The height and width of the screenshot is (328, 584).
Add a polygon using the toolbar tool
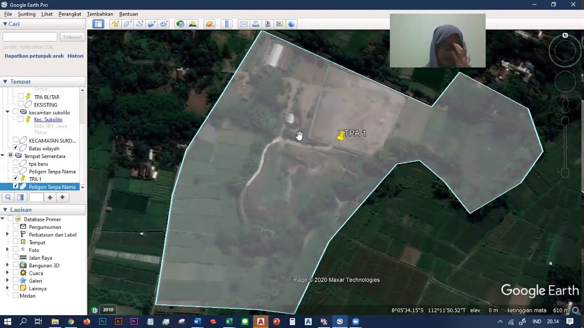[x=128, y=24]
